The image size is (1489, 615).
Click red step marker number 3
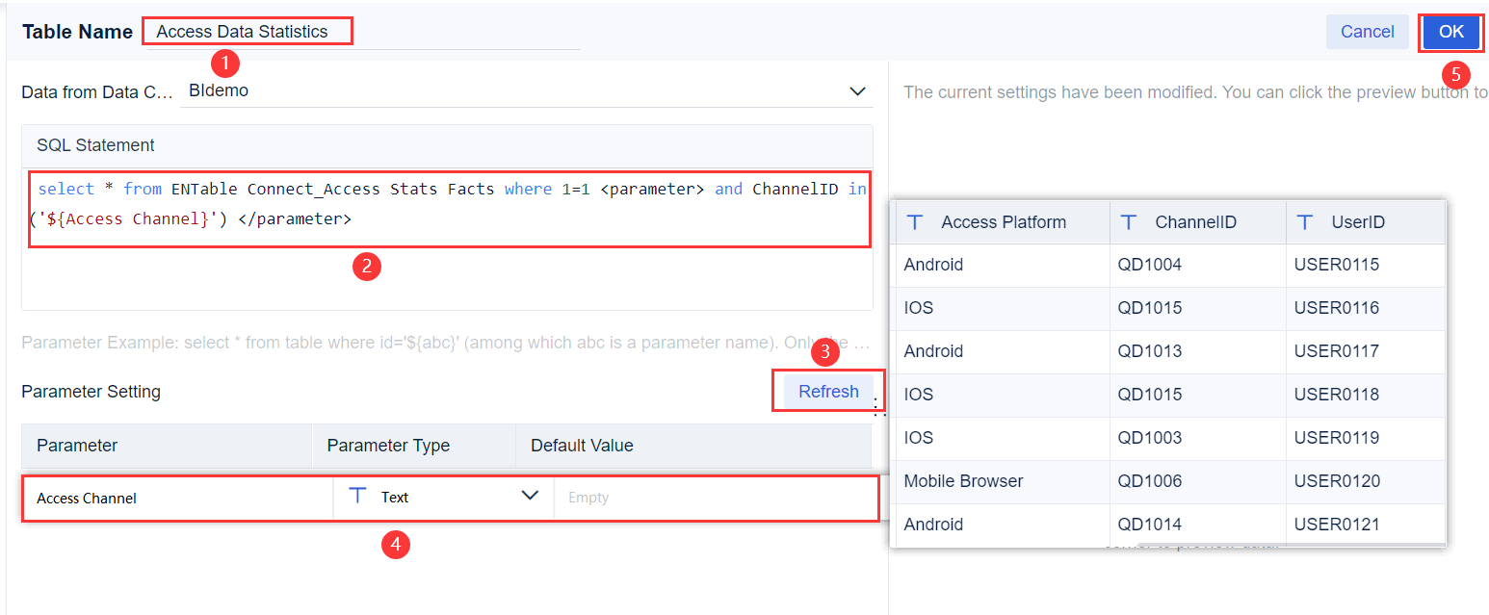point(825,352)
